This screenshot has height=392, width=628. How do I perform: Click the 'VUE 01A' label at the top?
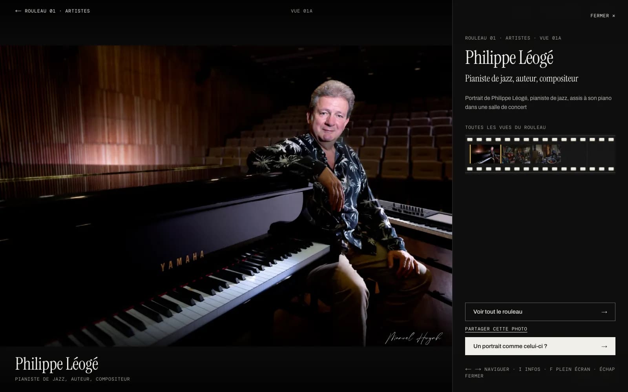[x=302, y=11]
